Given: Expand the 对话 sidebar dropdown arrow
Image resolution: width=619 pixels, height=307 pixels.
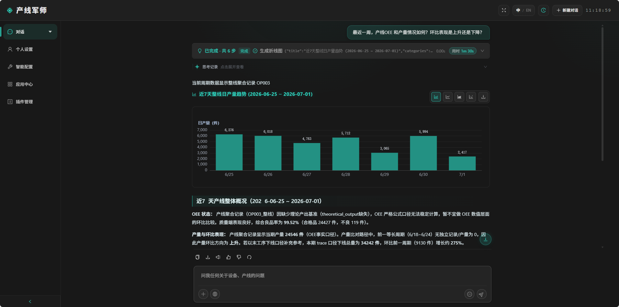Looking at the screenshot, I should [x=50, y=32].
